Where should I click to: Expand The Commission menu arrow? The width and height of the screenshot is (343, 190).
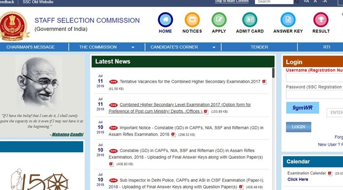[x=133, y=47]
